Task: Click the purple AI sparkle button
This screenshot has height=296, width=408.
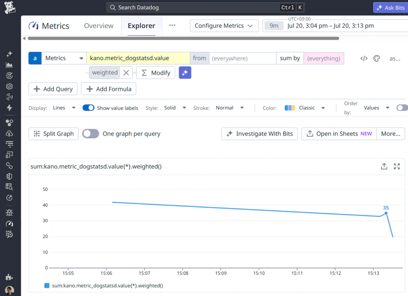Action: click(x=185, y=72)
